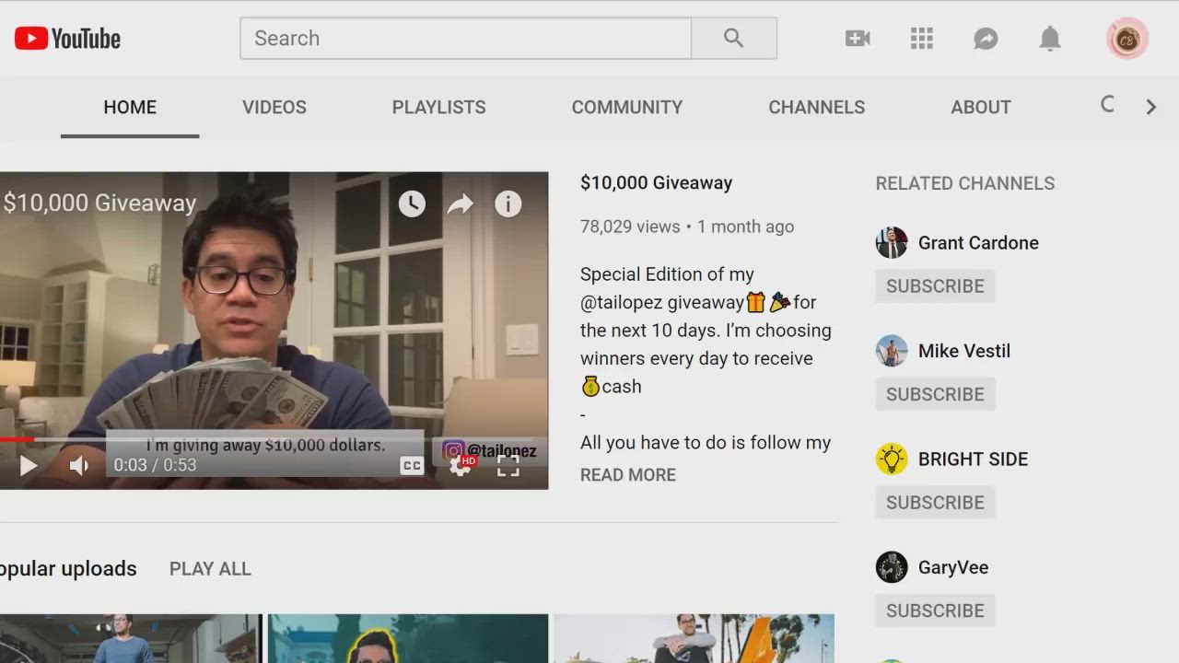Expand description with READ MORE
This screenshot has width=1179, height=663.
coord(627,475)
